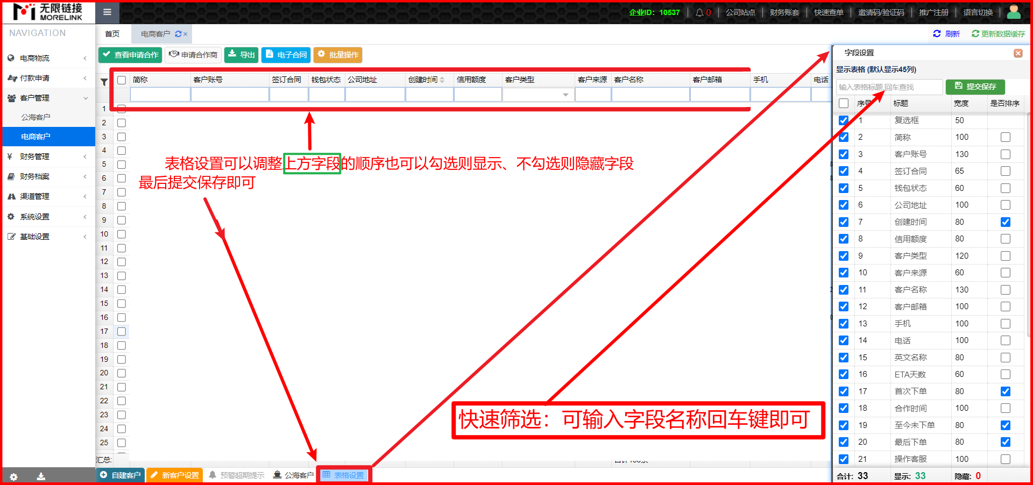Disable sorting checkbox for 创建时间 field
This screenshot has width=1033, height=485.
[x=1006, y=222]
